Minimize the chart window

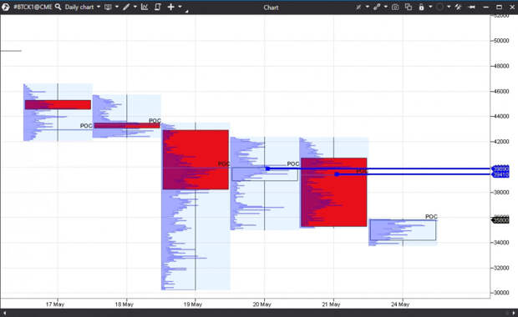point(485,8)
